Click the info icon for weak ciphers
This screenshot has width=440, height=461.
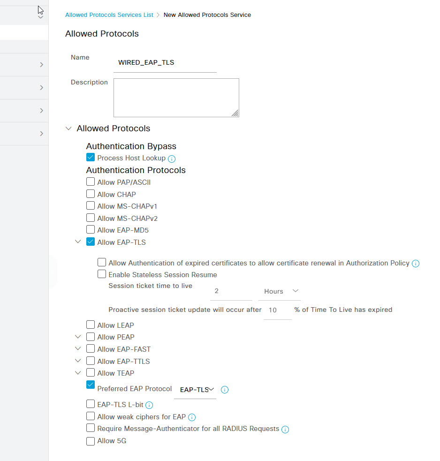pos(192,417)
